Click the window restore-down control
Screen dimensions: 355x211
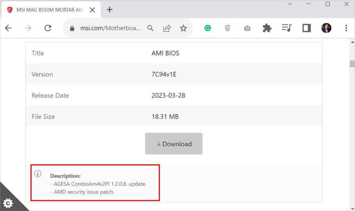(327, 4)
